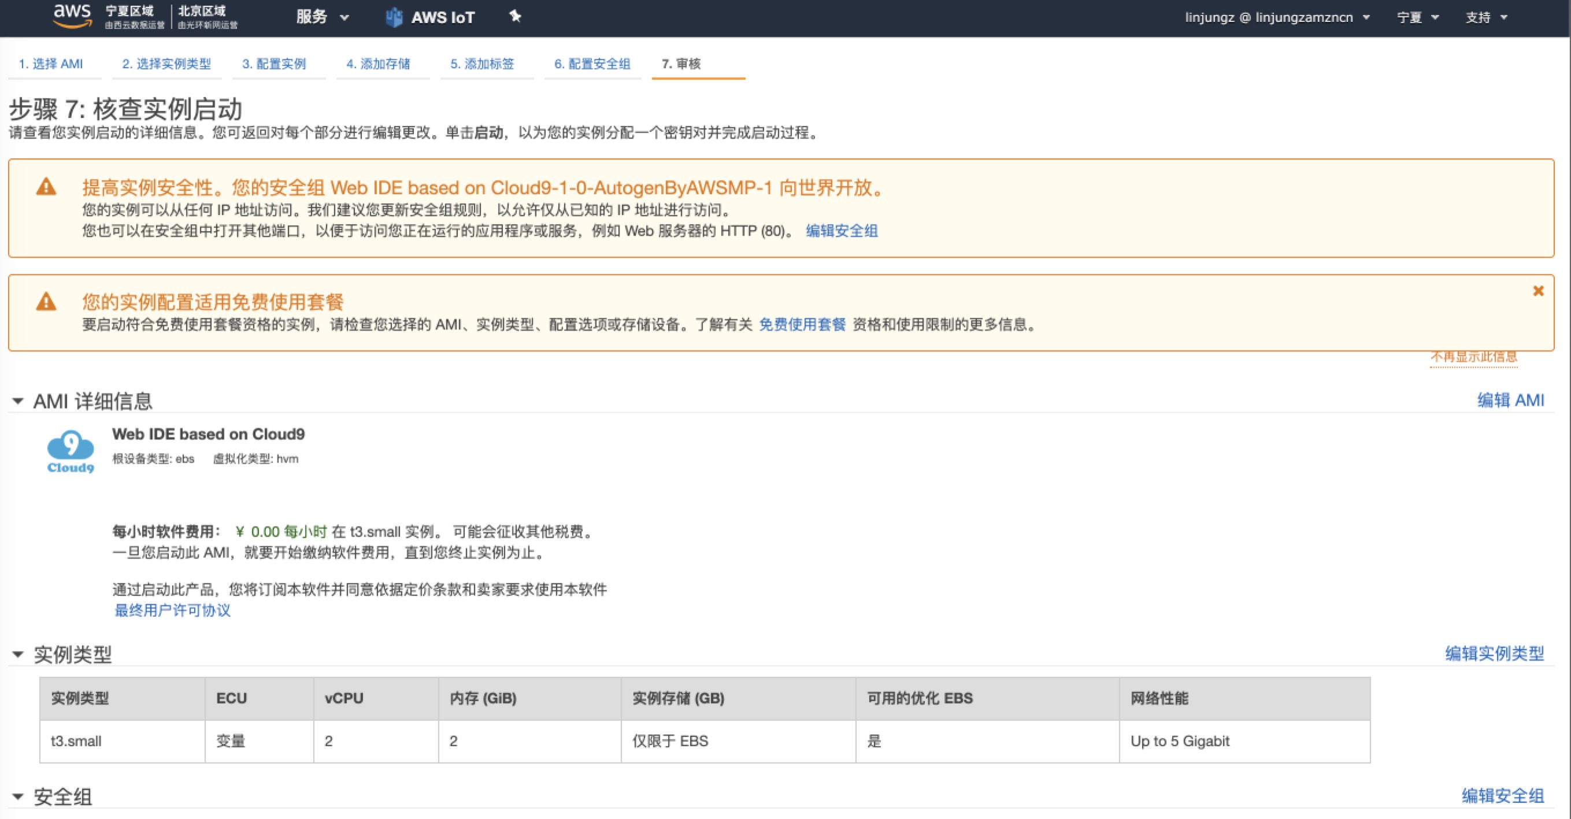1571x819 pixels.
Task: Click the free tier warning triangle icon
Action: click(46, 302)
